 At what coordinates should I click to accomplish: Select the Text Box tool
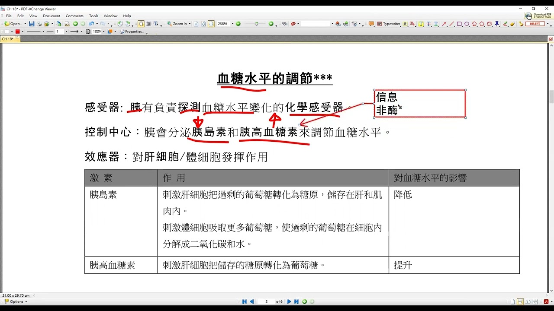(405, 24)
